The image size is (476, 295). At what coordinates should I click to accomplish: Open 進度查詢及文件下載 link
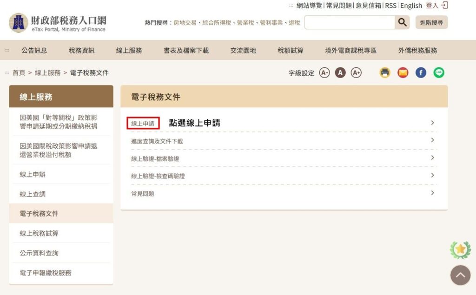[157, 141]
